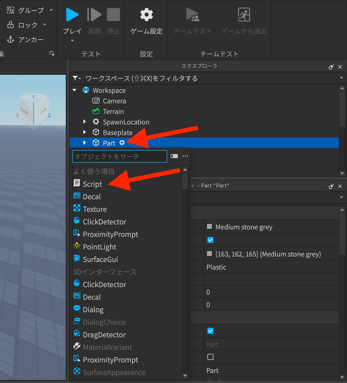
Task: Insert a PointLight from the object menu
Action: click(x=99, y=247)
